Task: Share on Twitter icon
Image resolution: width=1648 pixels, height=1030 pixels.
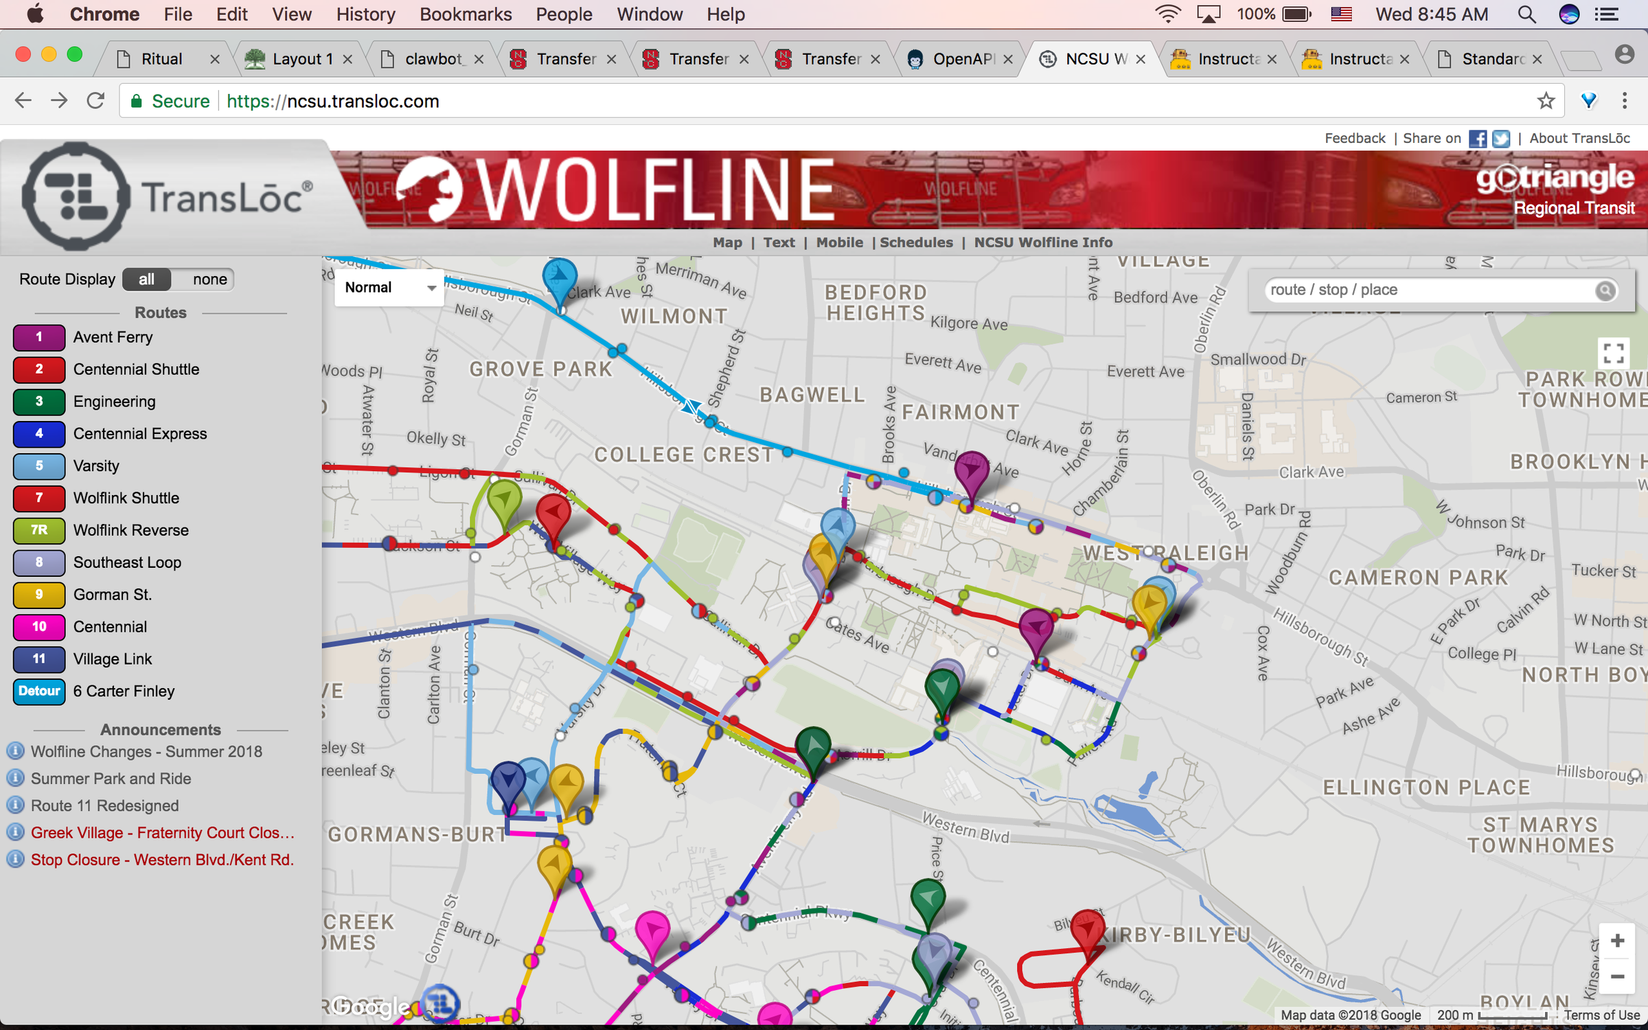Action: pyautogui.click(x=1501, y=139)
